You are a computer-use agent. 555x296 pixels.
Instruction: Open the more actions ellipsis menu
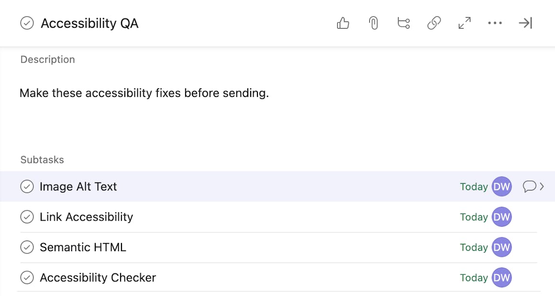tap(495, 23)
